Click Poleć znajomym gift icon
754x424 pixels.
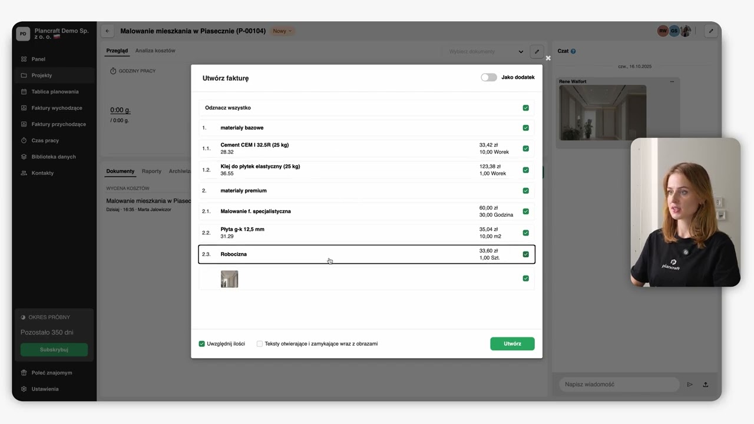tap(24, 373)
